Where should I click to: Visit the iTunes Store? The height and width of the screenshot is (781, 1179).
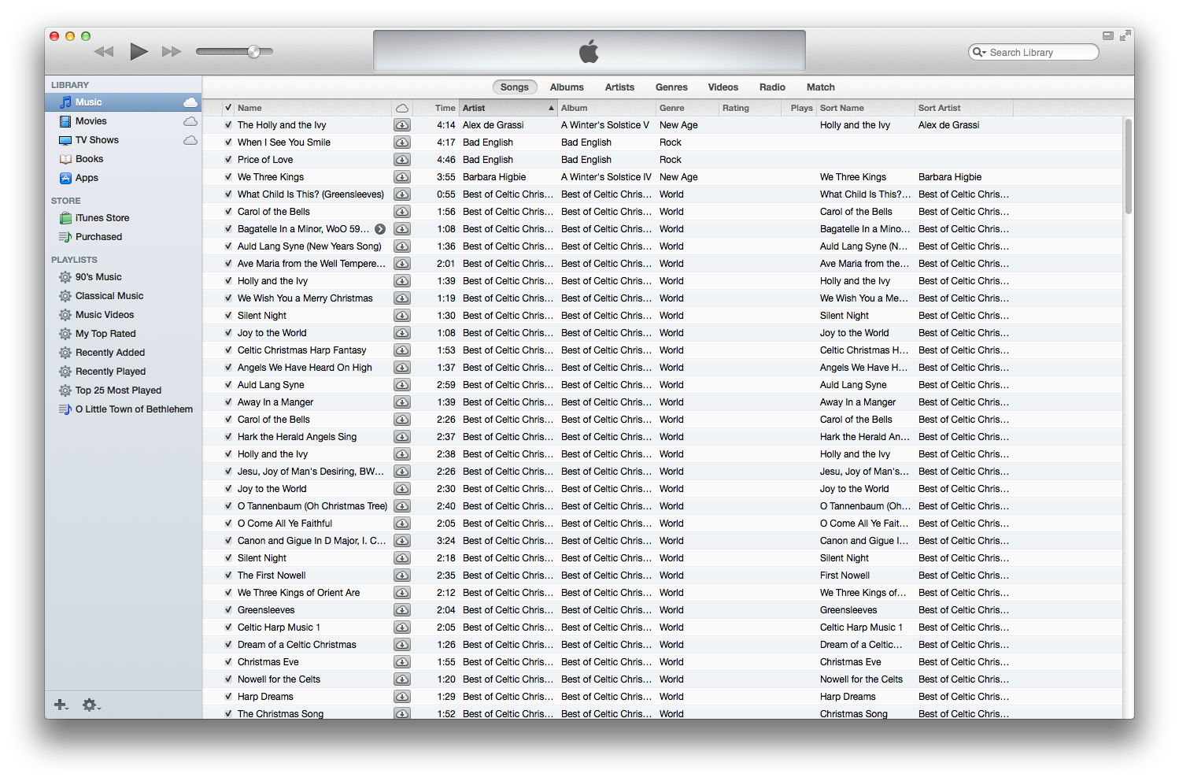[102, 218]
